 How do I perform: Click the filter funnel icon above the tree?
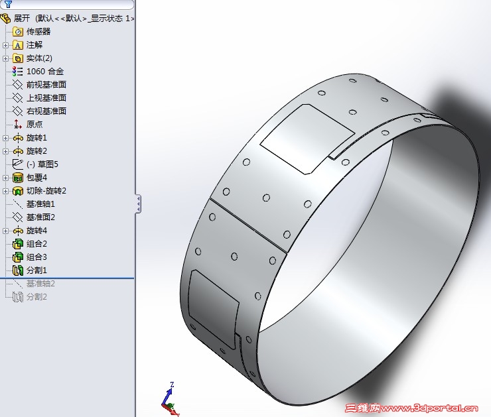pos(8,4)
